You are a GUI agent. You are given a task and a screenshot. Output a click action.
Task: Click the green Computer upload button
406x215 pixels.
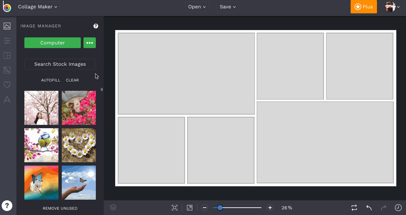point(52,43)
